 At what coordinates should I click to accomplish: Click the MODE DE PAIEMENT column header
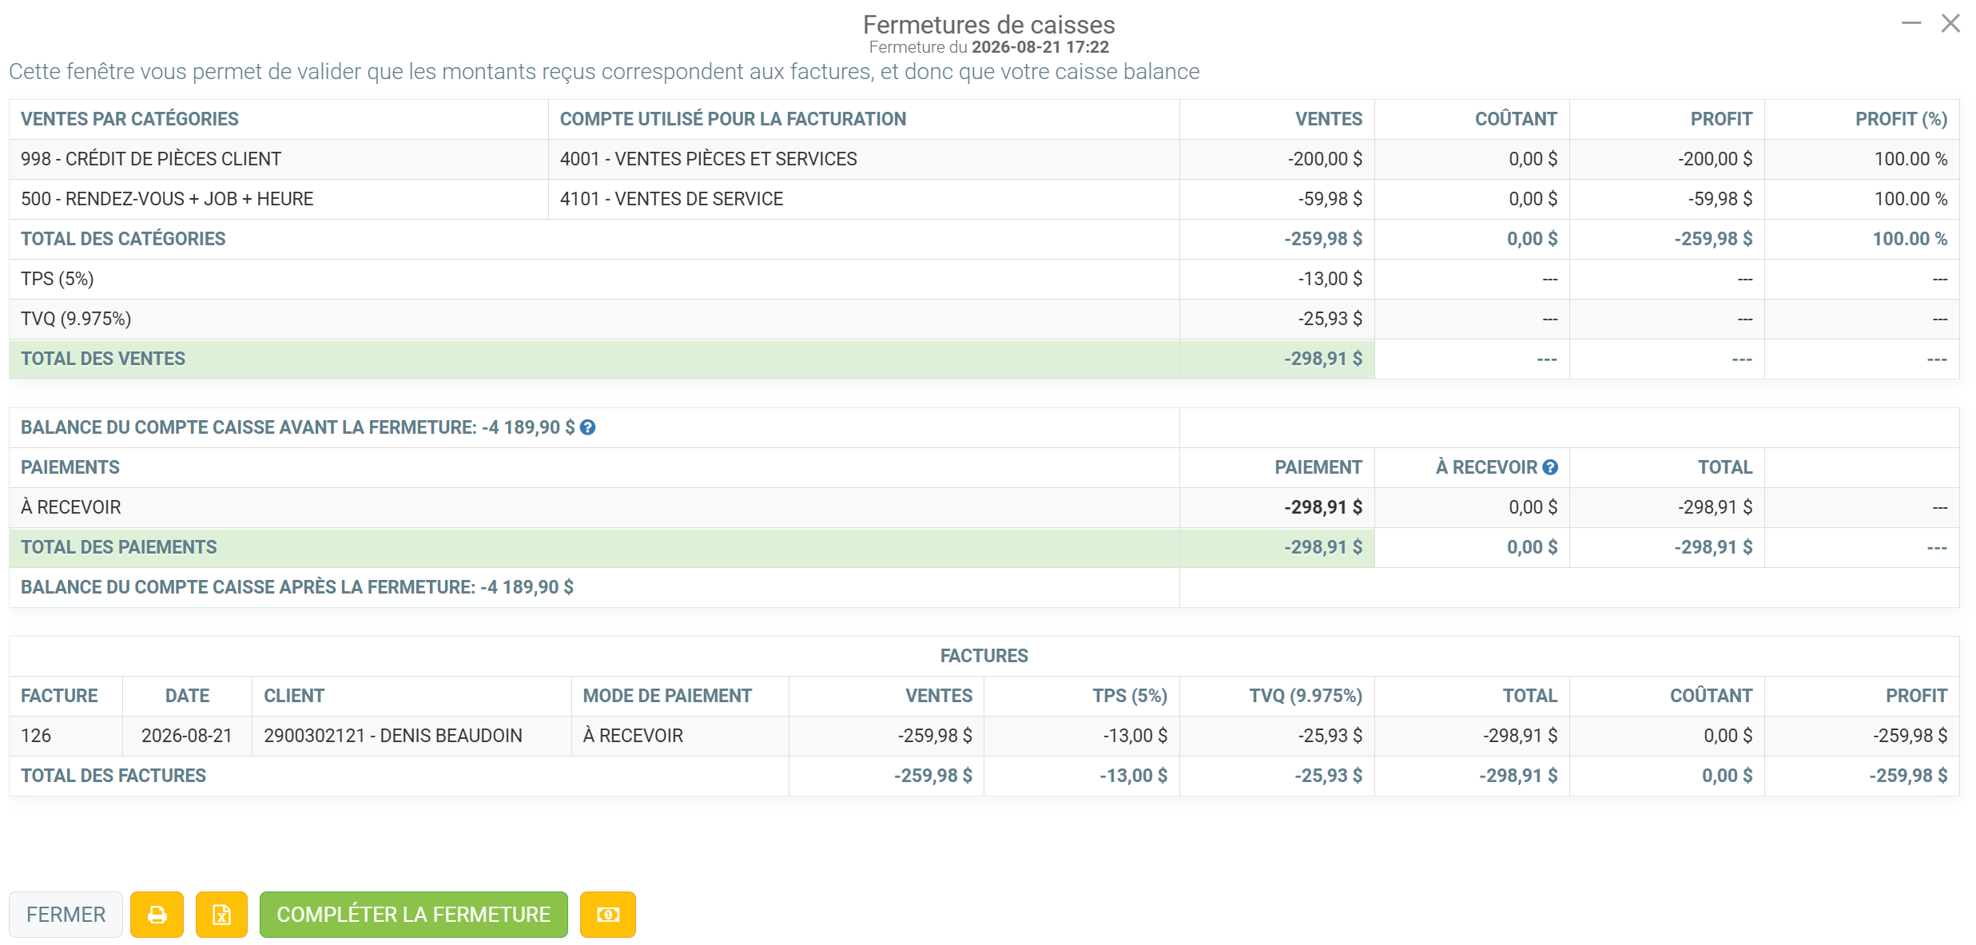click(667, 696)
